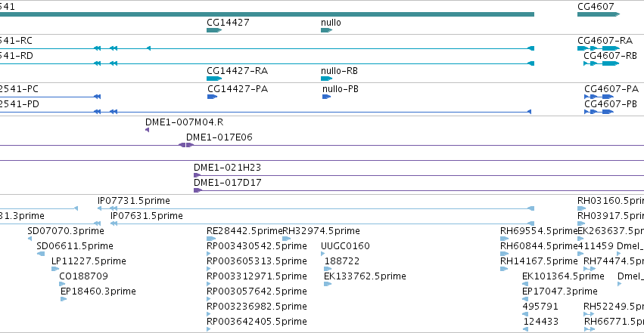
Task: Select the CG14427 gene arrow glyph
Action: (214, 30)
